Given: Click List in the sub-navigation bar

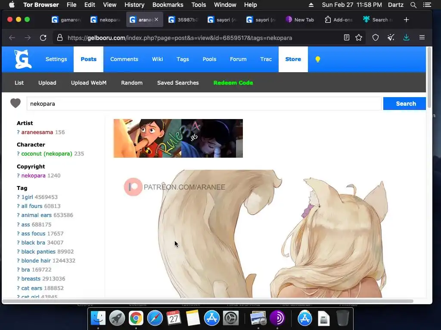Looking at the screenshot, I should [19, 83].
